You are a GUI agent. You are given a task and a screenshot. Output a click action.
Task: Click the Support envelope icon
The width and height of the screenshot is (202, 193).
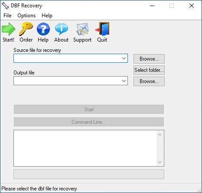pos(82,29)
